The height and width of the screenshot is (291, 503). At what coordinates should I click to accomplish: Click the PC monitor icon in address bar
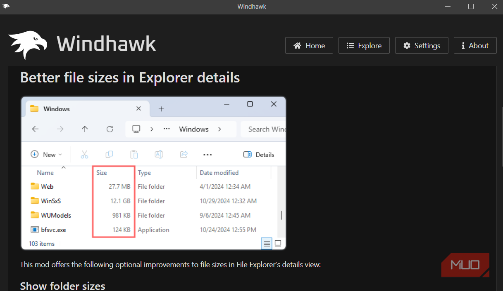pos(136,129)
